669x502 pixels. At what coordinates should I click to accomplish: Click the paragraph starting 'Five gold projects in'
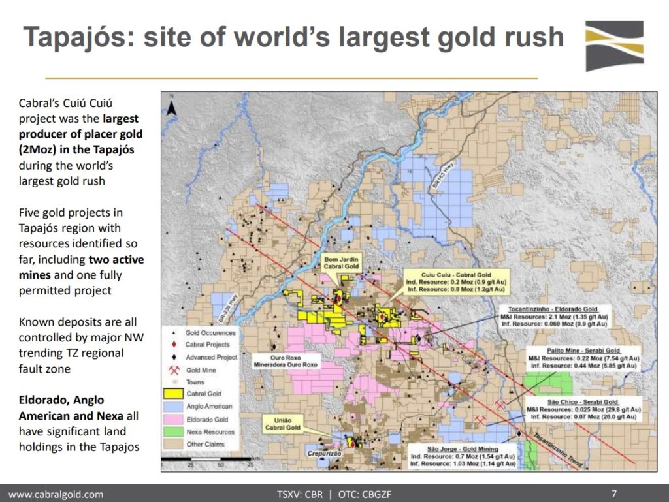(81, 251)
